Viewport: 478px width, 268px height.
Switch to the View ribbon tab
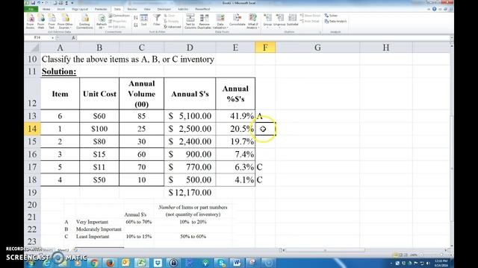(147, 9)
